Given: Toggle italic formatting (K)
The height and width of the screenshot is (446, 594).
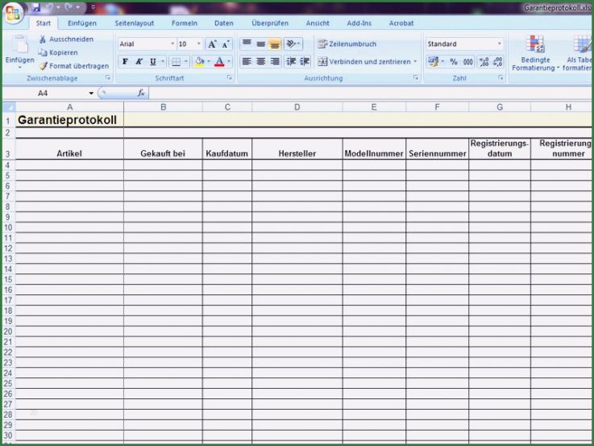Looking at the screenshot, I should pos(139,61).
